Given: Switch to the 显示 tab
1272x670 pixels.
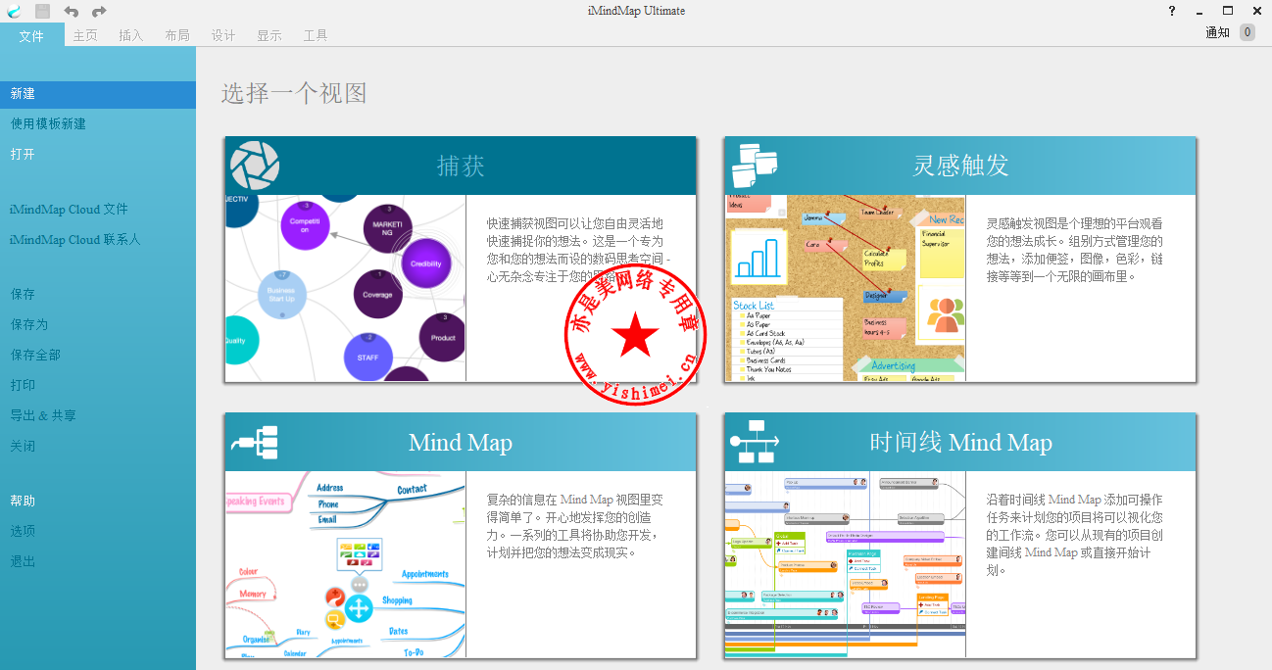Looking at the screenshot, I should coord(269,35).
